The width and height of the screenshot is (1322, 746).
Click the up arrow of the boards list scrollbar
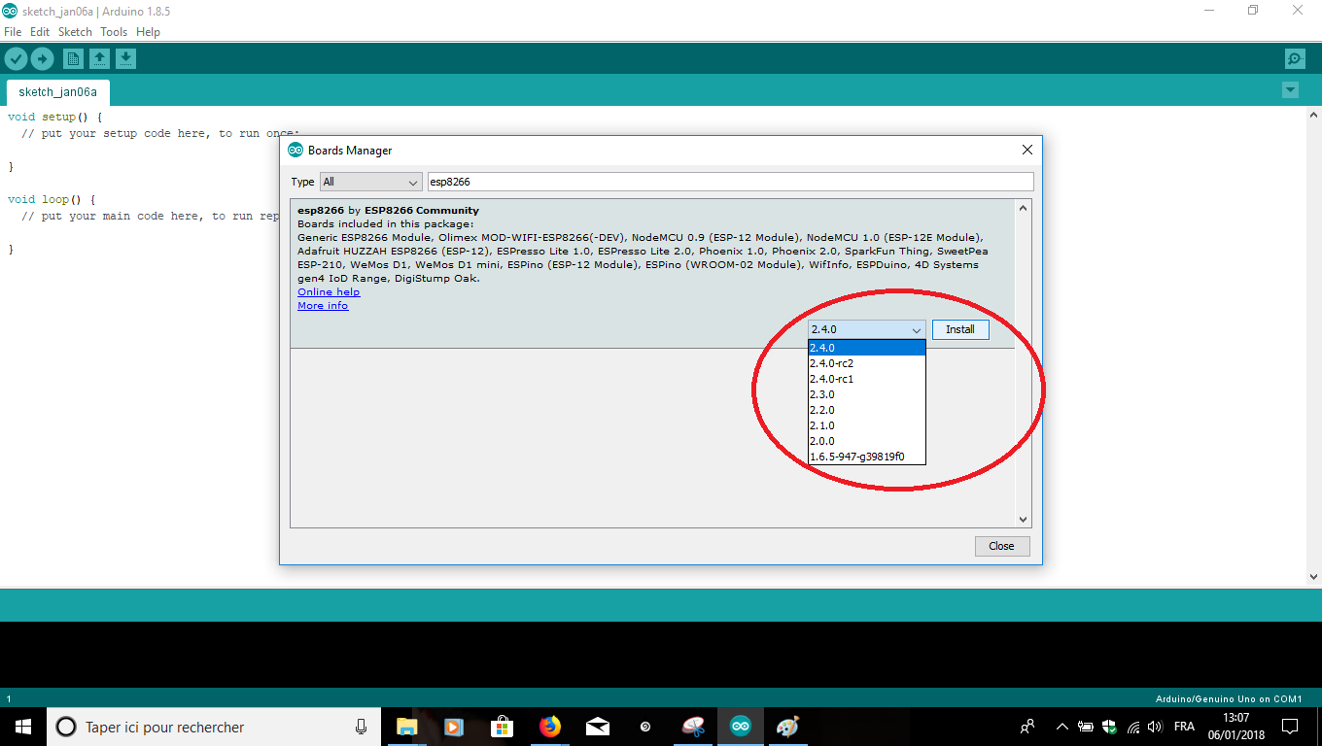pos(1023,208)
